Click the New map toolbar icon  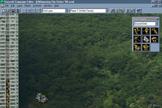(x=4, y=11)
